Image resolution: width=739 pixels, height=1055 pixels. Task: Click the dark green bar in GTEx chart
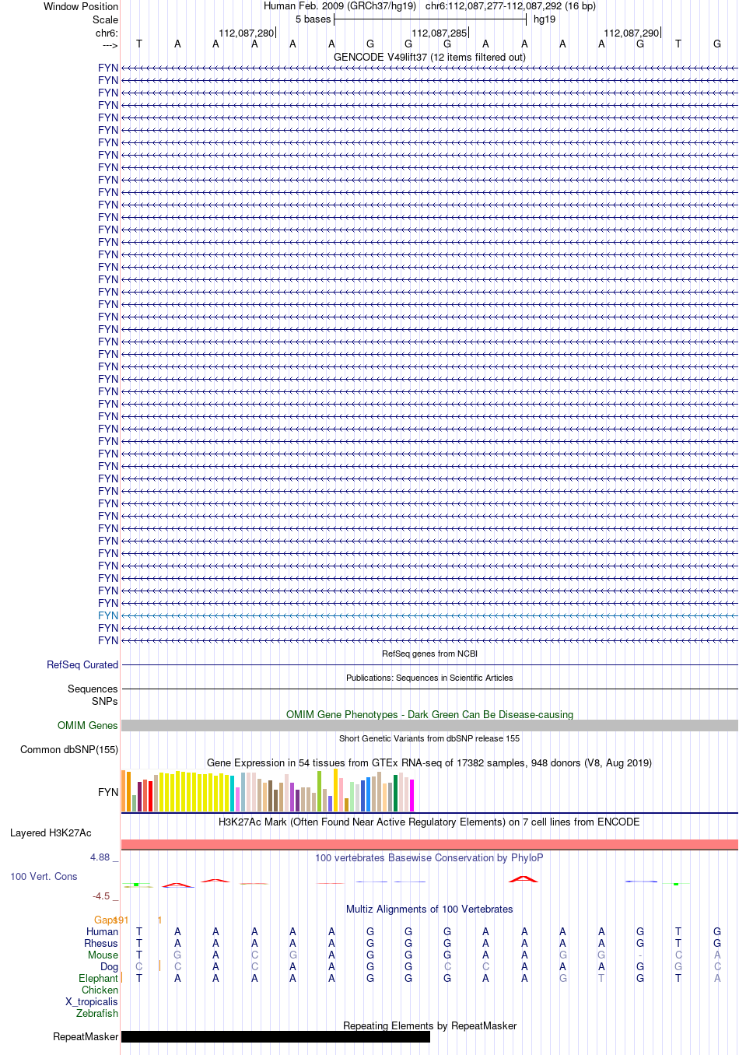point(396,794)
